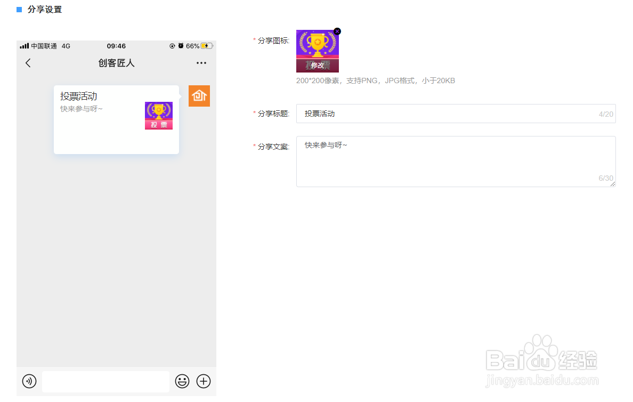Click the trophy thumbnail in share card
The width and height of the screenshot is (633, 402).
coord(159,116)
